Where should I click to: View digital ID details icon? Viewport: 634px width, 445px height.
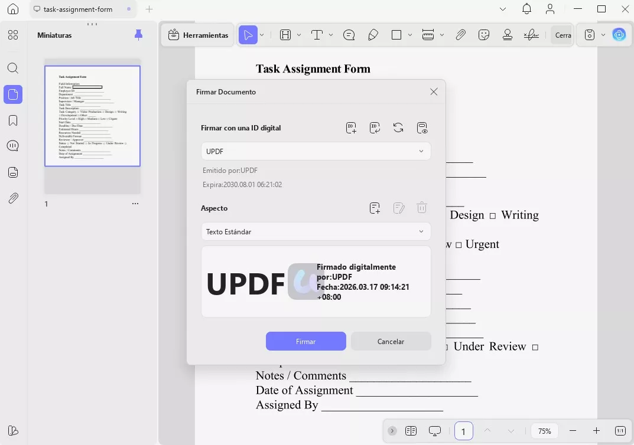pos(422,128)
